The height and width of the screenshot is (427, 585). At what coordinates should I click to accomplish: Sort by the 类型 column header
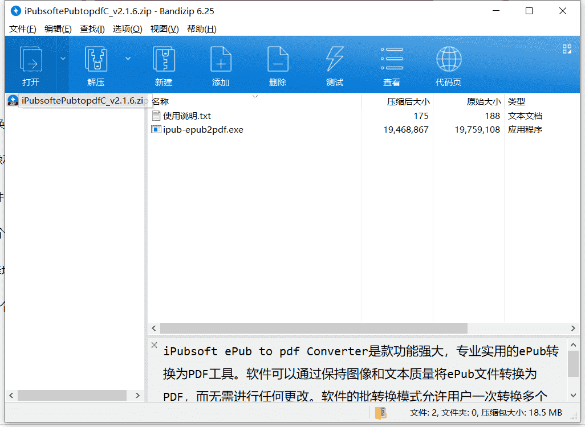(542, 101)
